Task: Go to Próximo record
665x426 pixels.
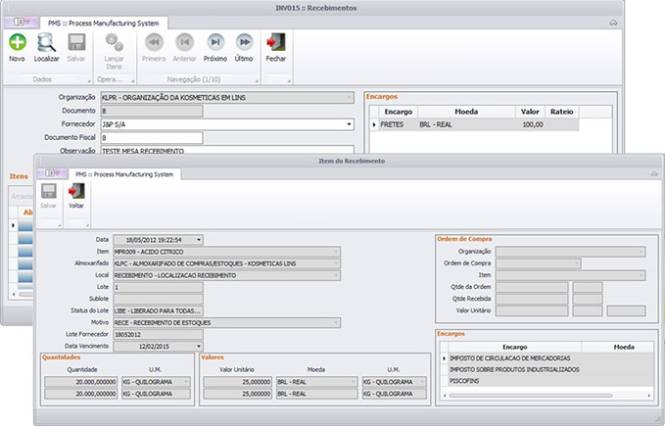Action: pyautogui.click(x=215, y=42)
